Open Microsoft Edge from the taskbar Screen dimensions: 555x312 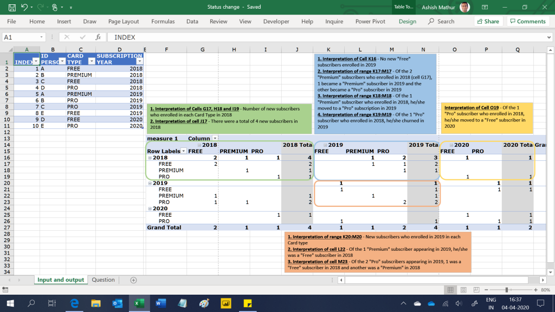coord(74,303)
